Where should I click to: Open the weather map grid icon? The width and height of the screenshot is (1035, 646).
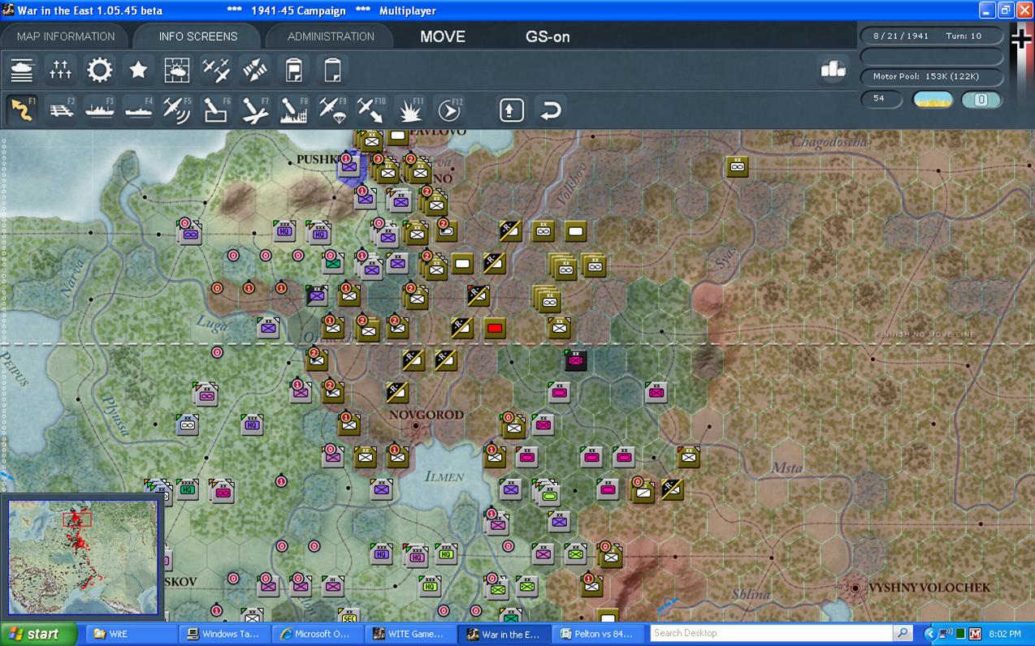pos(177,70)
